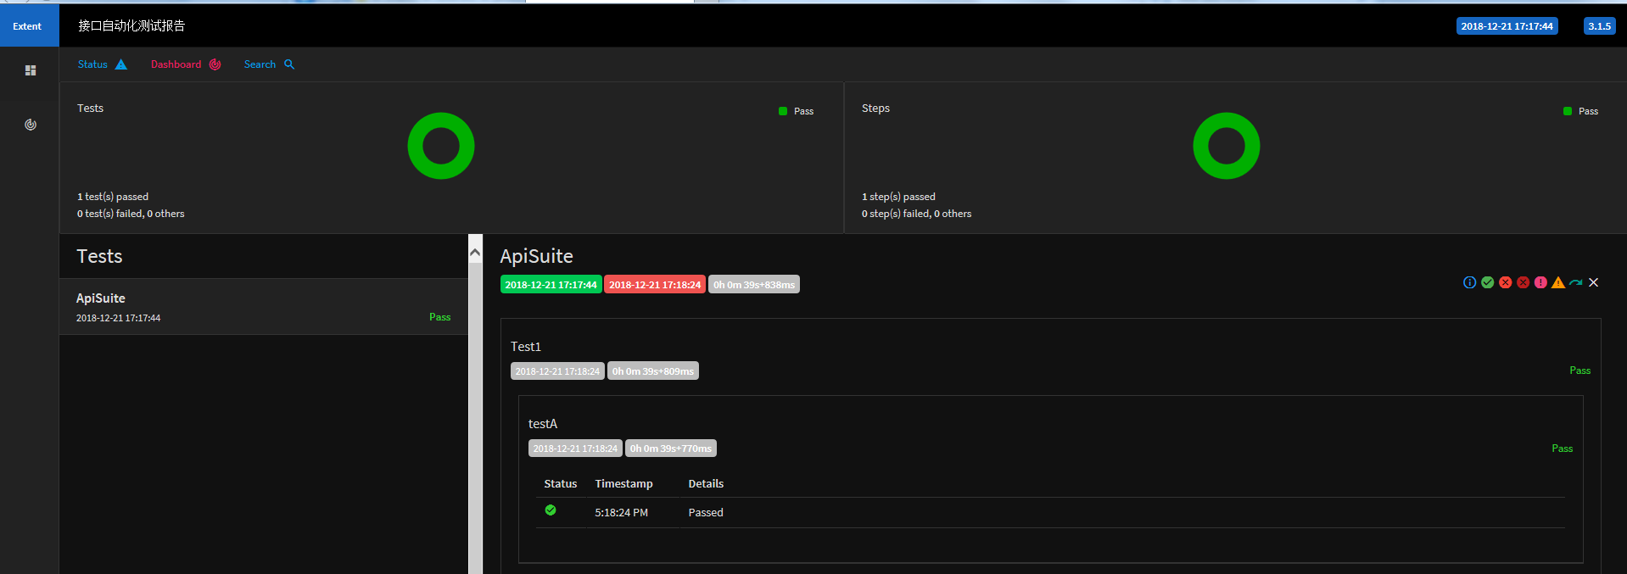The width and height of the screenshot is (1627, 574).
Task: Select the ApiSuite test in Tests list
Action: tap(263, 307)
